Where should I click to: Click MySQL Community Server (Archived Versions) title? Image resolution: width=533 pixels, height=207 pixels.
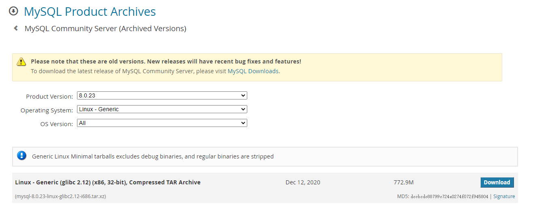point(105,29)
